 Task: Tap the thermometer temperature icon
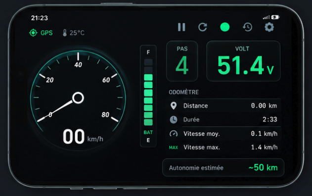65,33
